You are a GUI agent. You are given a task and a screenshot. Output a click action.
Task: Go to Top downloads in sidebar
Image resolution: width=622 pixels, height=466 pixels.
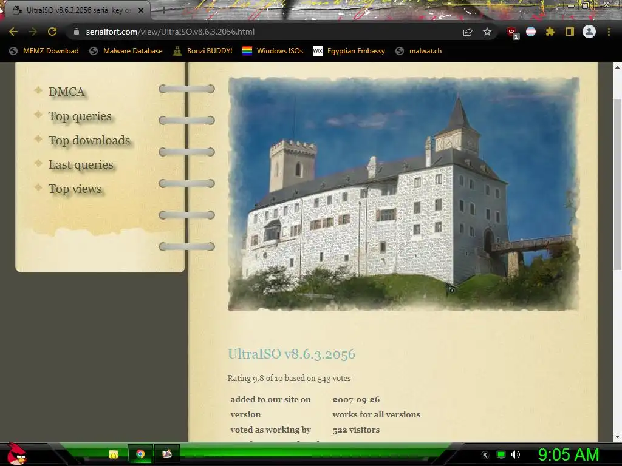89,140
